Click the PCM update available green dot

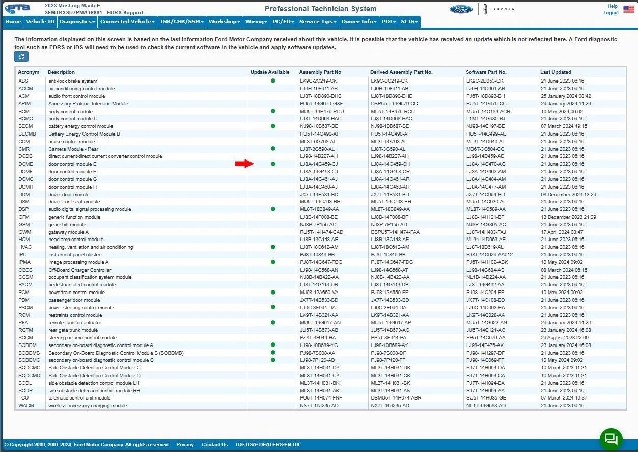[273, 292]
